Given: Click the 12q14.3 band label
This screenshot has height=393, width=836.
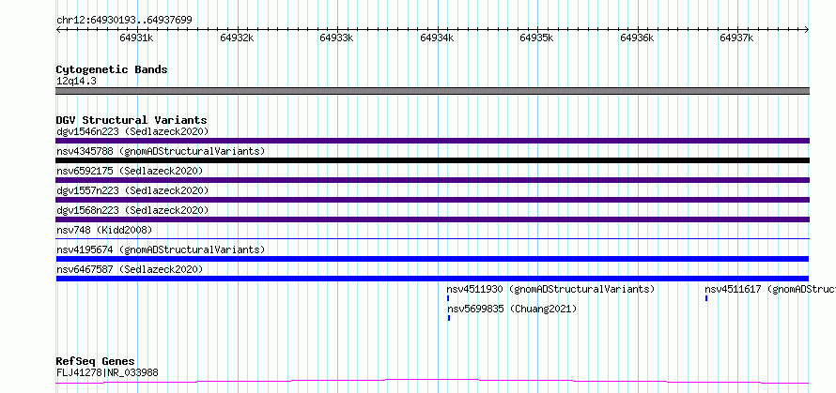Looking at the screenshot, I should coord(76,82).
